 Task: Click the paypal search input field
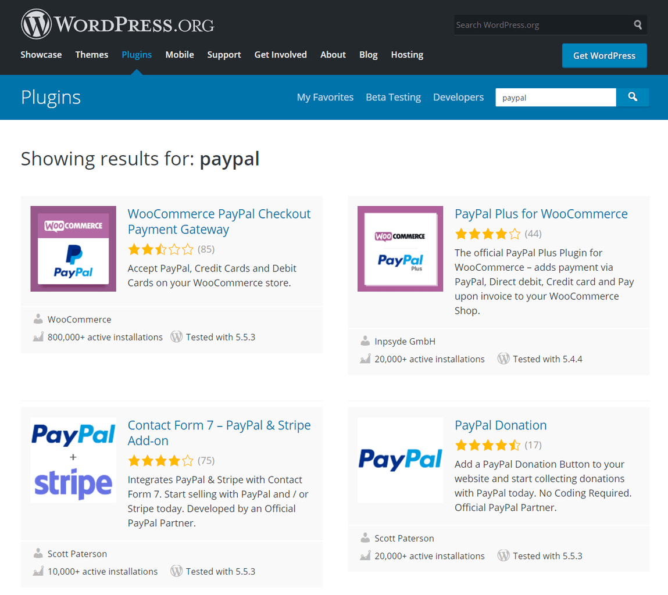[x=555, y=97]
